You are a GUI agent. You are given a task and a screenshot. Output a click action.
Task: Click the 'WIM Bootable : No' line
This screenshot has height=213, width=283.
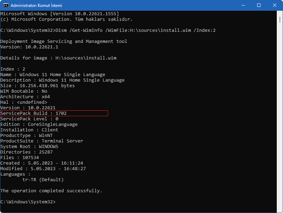point(24,91)
